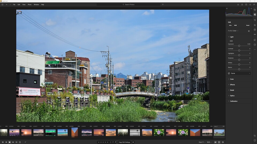Click the Contrast slider handle
257x144 pixels.
coord(239,51)
